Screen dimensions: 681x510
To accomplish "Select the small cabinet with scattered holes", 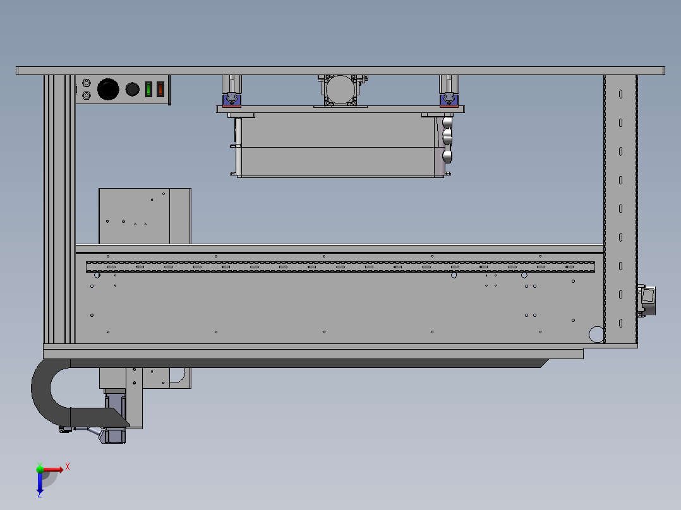I will (x=145, y=216).
